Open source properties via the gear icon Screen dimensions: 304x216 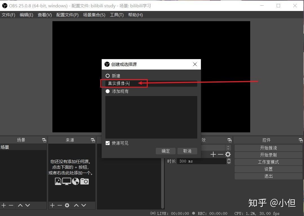(67, 205)
